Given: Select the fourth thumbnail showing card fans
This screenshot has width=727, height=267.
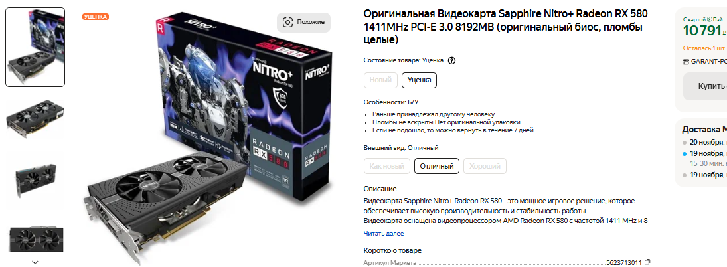Looking at the screenshot, I should coord(35,240).
